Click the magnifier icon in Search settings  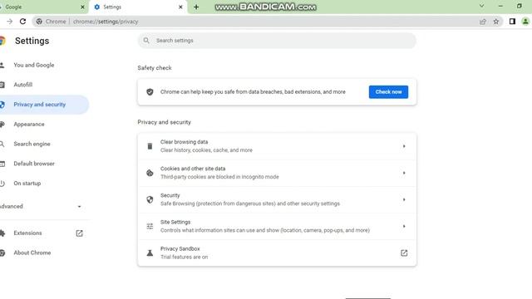click(x=146, y=41)
